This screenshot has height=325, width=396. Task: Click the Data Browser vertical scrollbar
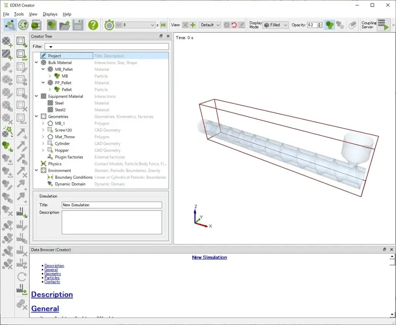[392, 285]
